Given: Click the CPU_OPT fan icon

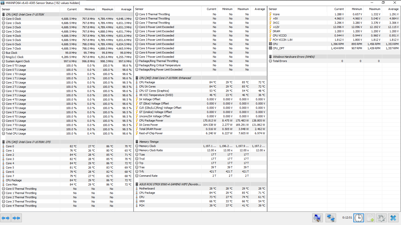Looking at the screenshot, I should coord(270,48).
